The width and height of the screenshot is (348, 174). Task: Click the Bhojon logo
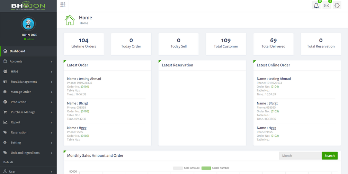(x=28, y=6)
